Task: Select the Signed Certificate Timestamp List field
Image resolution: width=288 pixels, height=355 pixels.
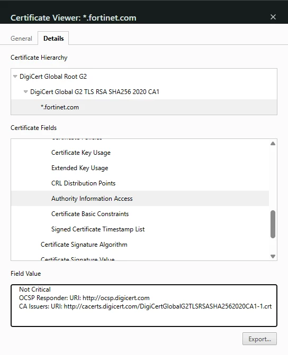Action: click(x=98, y=229)
